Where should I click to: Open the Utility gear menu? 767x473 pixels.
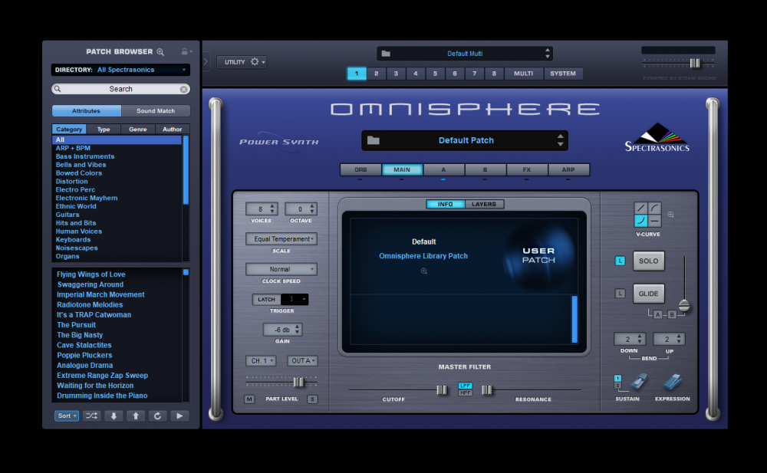[255, 61]
